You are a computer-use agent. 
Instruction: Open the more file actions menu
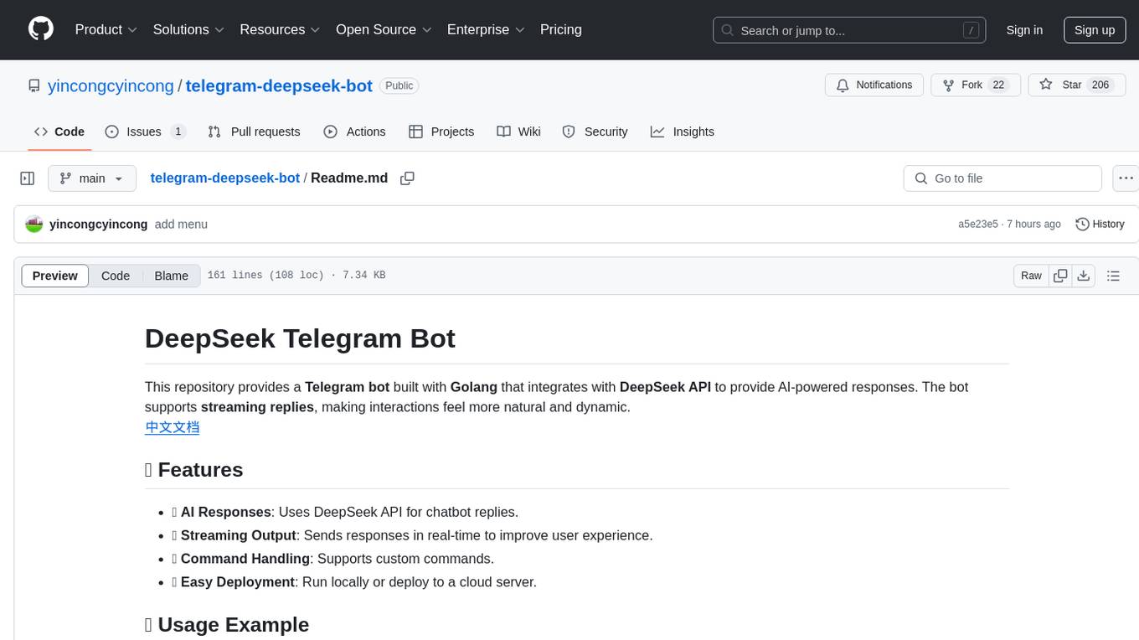point(1126,178)
